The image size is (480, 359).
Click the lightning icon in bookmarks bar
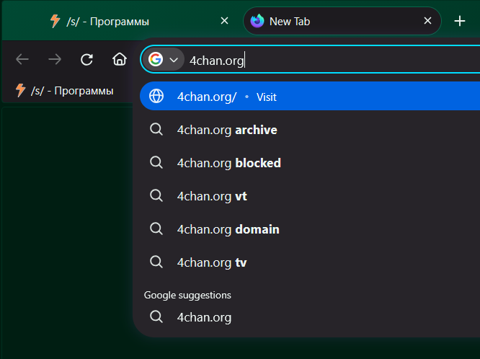click(20, 90)
